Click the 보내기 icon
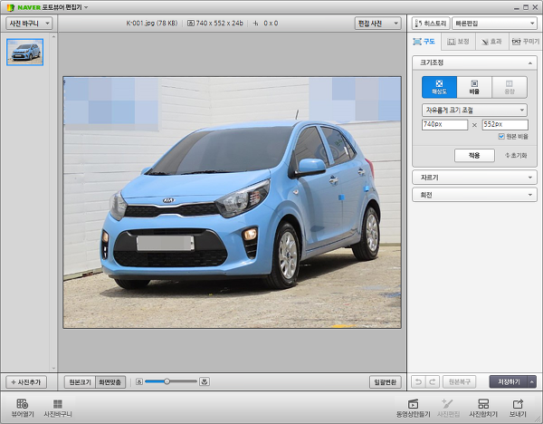 [x=518, y=408]
